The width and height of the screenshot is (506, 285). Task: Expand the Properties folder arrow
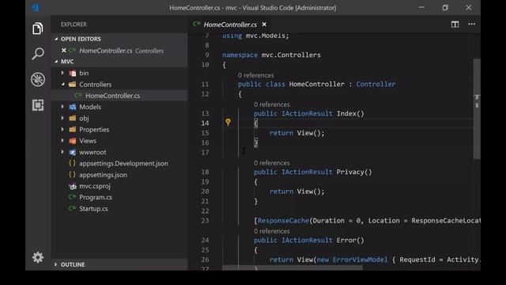tap(62, 130)
